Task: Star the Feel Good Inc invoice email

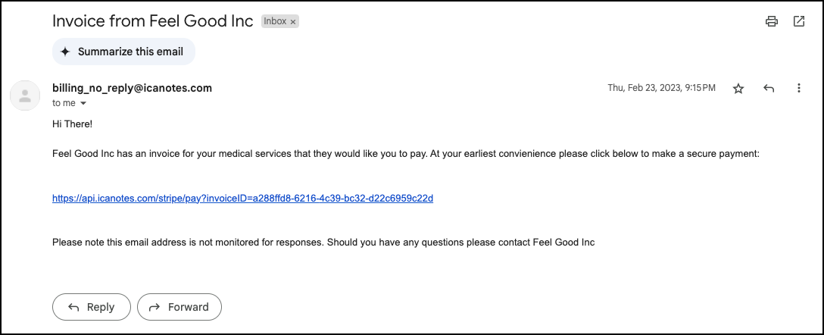Action: (738, 89)
